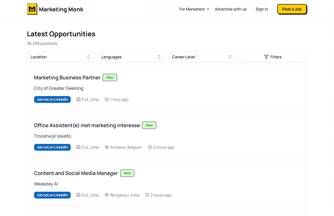Open the Marketing Business Partner job title
Image resolution: width=334 pixels, height=216 pixels.
point(67,78)
